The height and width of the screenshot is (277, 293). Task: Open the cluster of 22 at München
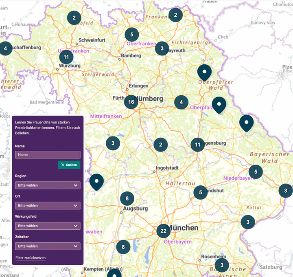pyautogui.click(x=164, y=231)
